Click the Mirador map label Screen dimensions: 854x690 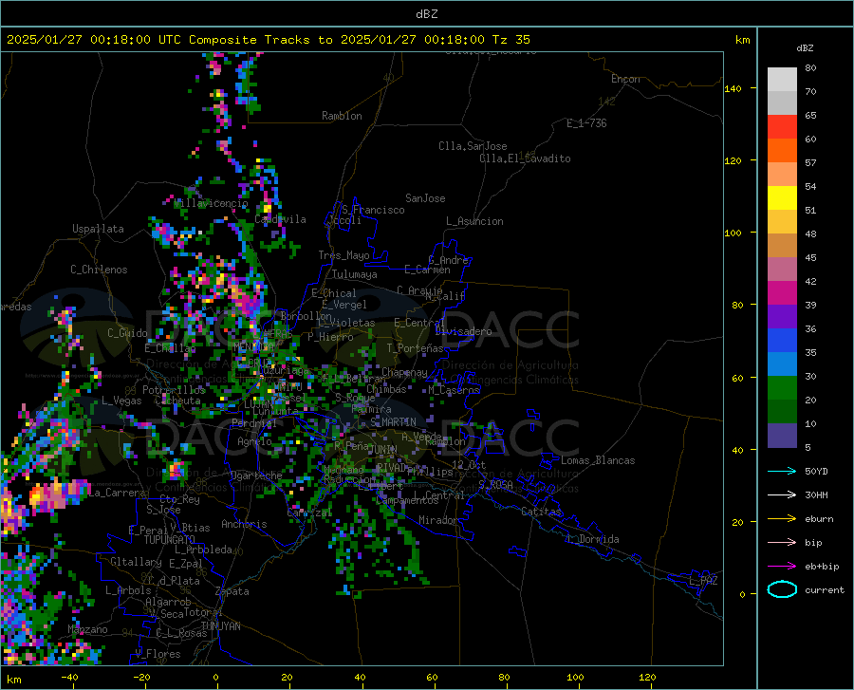pyautogui.click(x=437, y=520)
